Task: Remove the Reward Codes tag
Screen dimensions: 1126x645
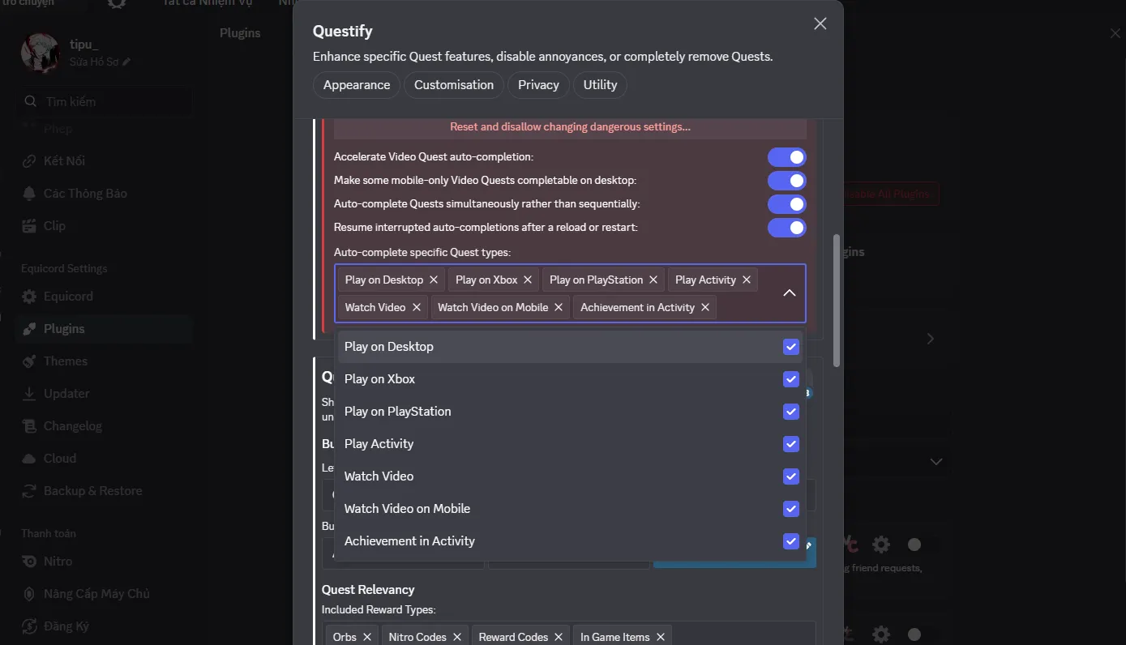Action: (559, 637)
